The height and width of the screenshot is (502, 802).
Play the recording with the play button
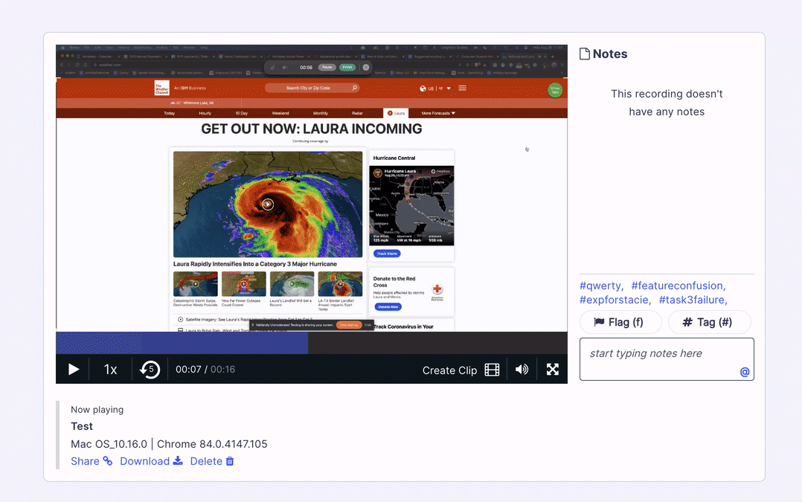point(74,370)
